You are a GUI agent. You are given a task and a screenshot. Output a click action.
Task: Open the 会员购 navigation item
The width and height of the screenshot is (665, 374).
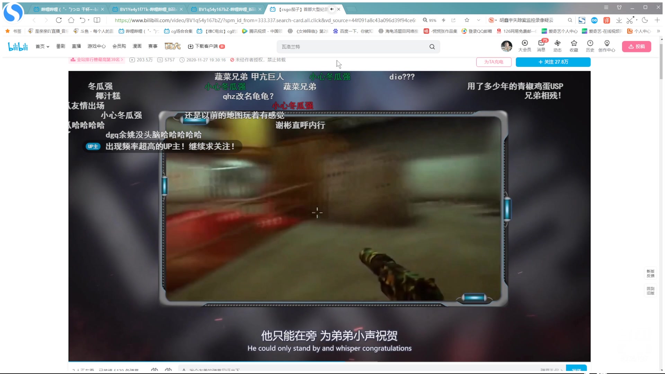pyautogui.click(x=119, y=46)
